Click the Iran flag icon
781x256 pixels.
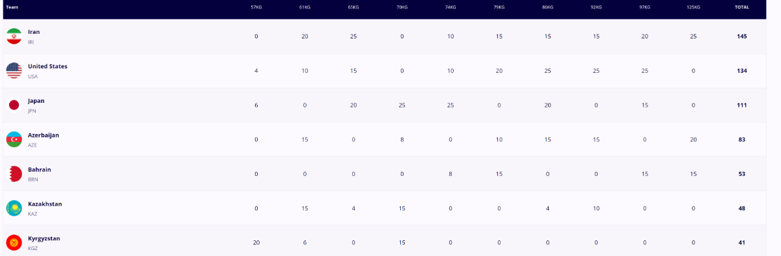14,36
